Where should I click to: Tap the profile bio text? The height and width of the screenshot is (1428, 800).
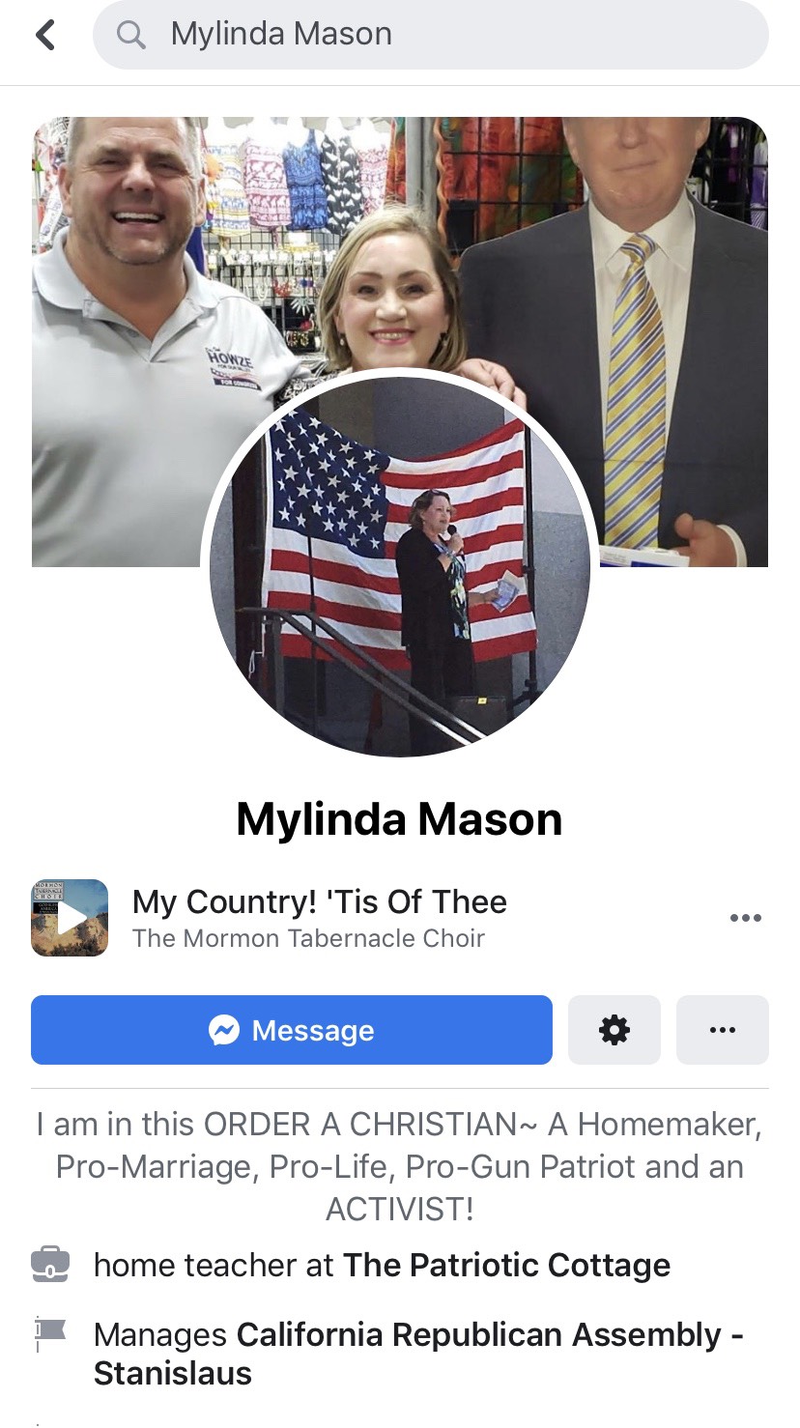(x=400, y=1167)
